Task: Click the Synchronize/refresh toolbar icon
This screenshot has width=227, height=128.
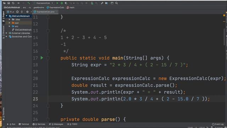Action: point(13,3)
